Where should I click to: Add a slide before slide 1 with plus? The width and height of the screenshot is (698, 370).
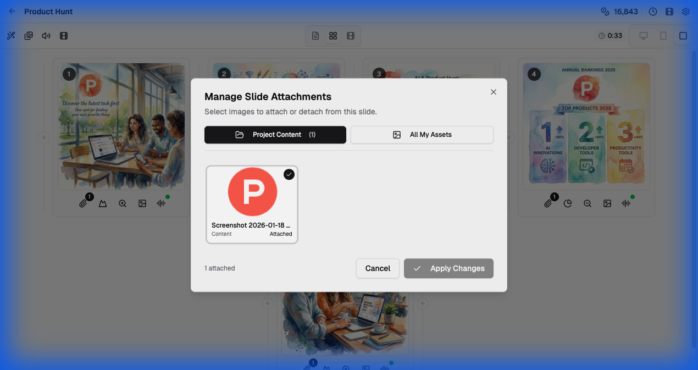(x=44, y=137)
